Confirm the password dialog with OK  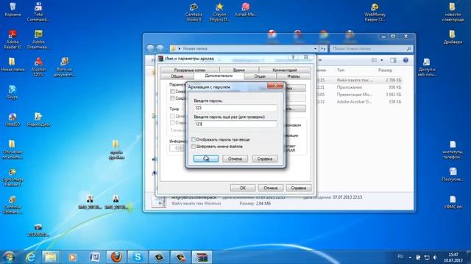pyautogui.click(x=206, y=158)
